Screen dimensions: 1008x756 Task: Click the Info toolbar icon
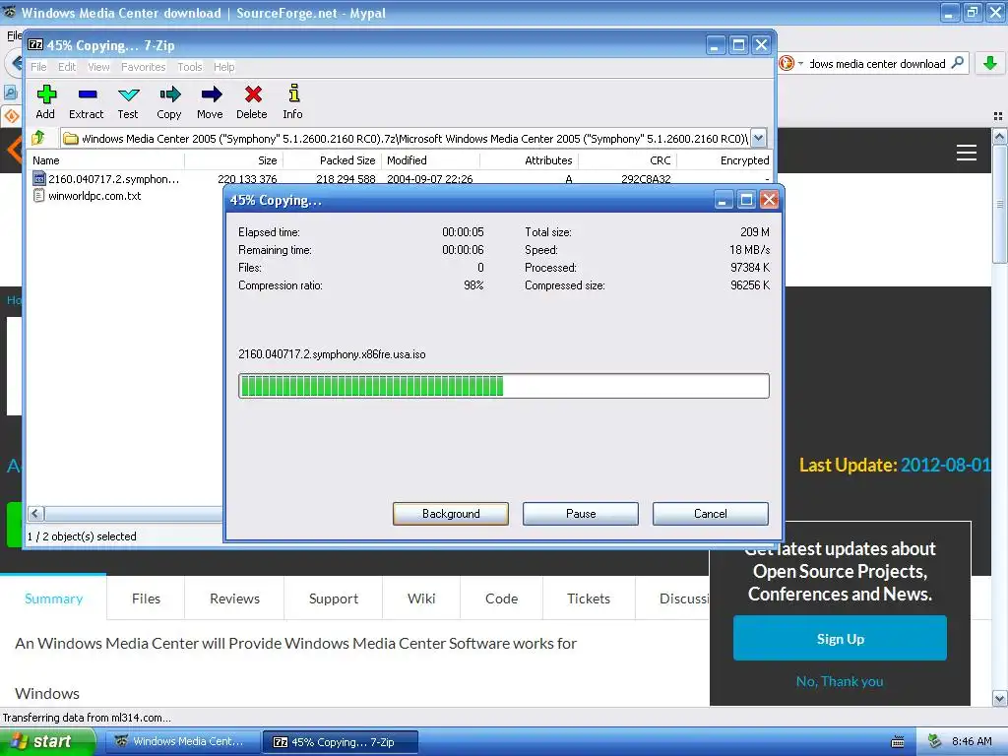coord(293,94)
